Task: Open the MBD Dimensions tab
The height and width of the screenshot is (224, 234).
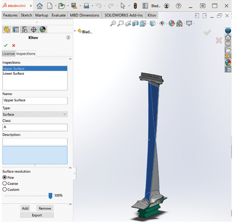Action: [x=84, y=15]
